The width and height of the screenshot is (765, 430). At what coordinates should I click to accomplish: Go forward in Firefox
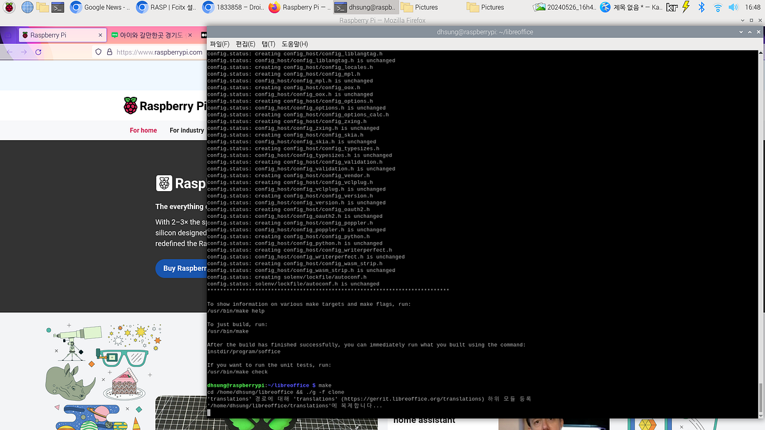coord(24,52)
